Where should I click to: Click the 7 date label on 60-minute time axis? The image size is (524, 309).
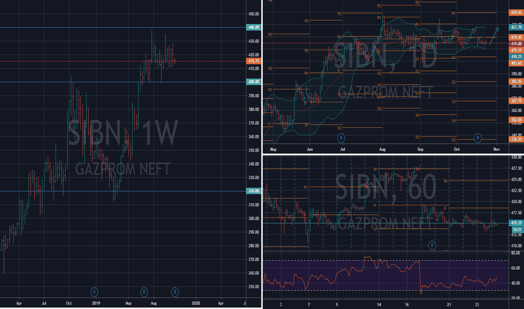309,305
